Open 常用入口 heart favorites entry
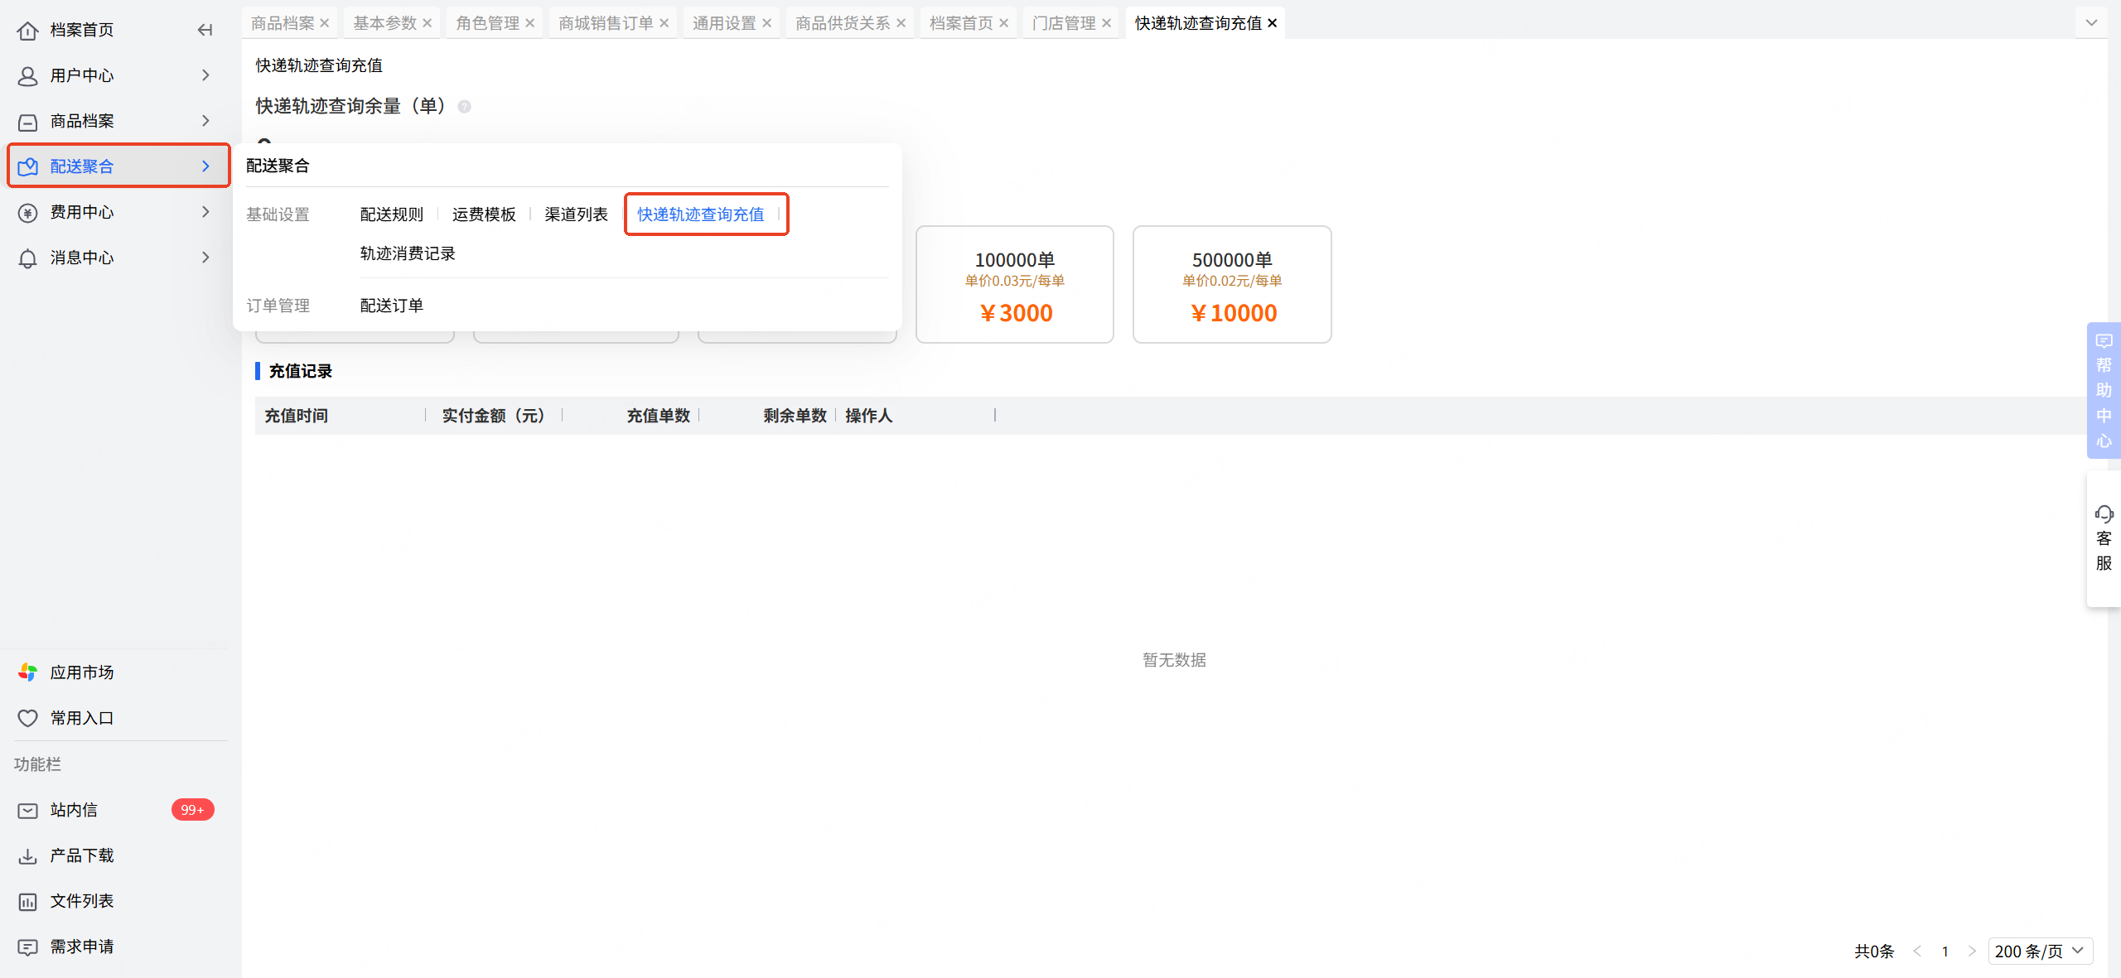2121x978 pixels. point(81,718)
